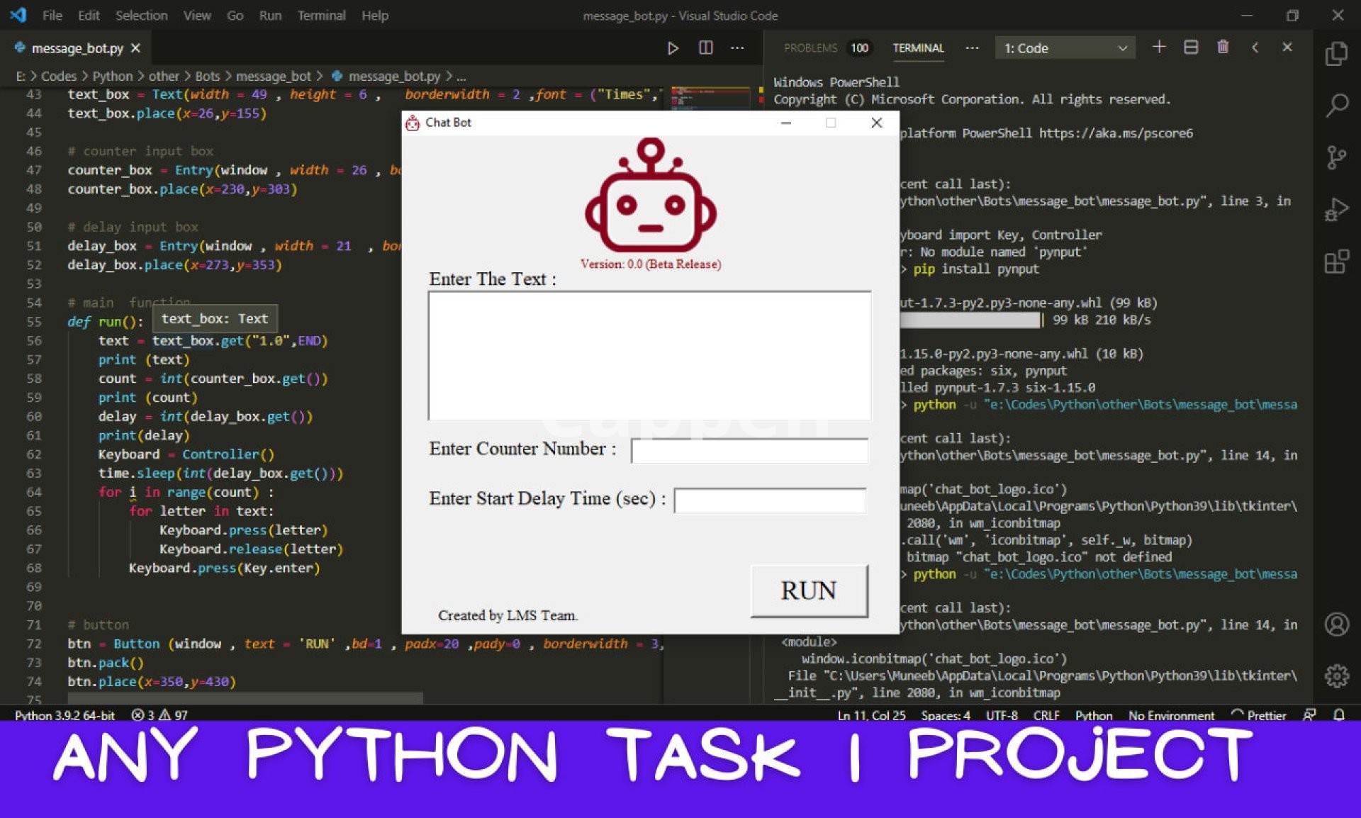1361x818 pixels.
Task: Open the Manage settings gear icon
Action: point(1336,676)
